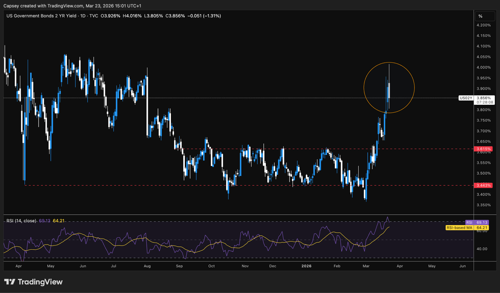The width and height of the screenshot is (500, 293).
Task: Click the O3.926% open value in the legend
Action: coord(111,16)
